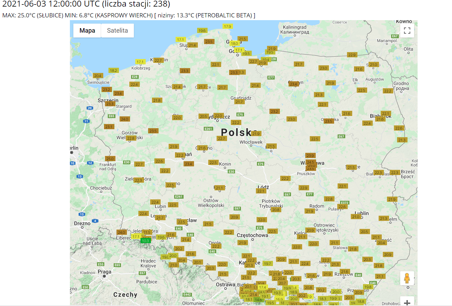
Task: Open the 19.8 marker near Przemyśl
Action: point(368,287)
